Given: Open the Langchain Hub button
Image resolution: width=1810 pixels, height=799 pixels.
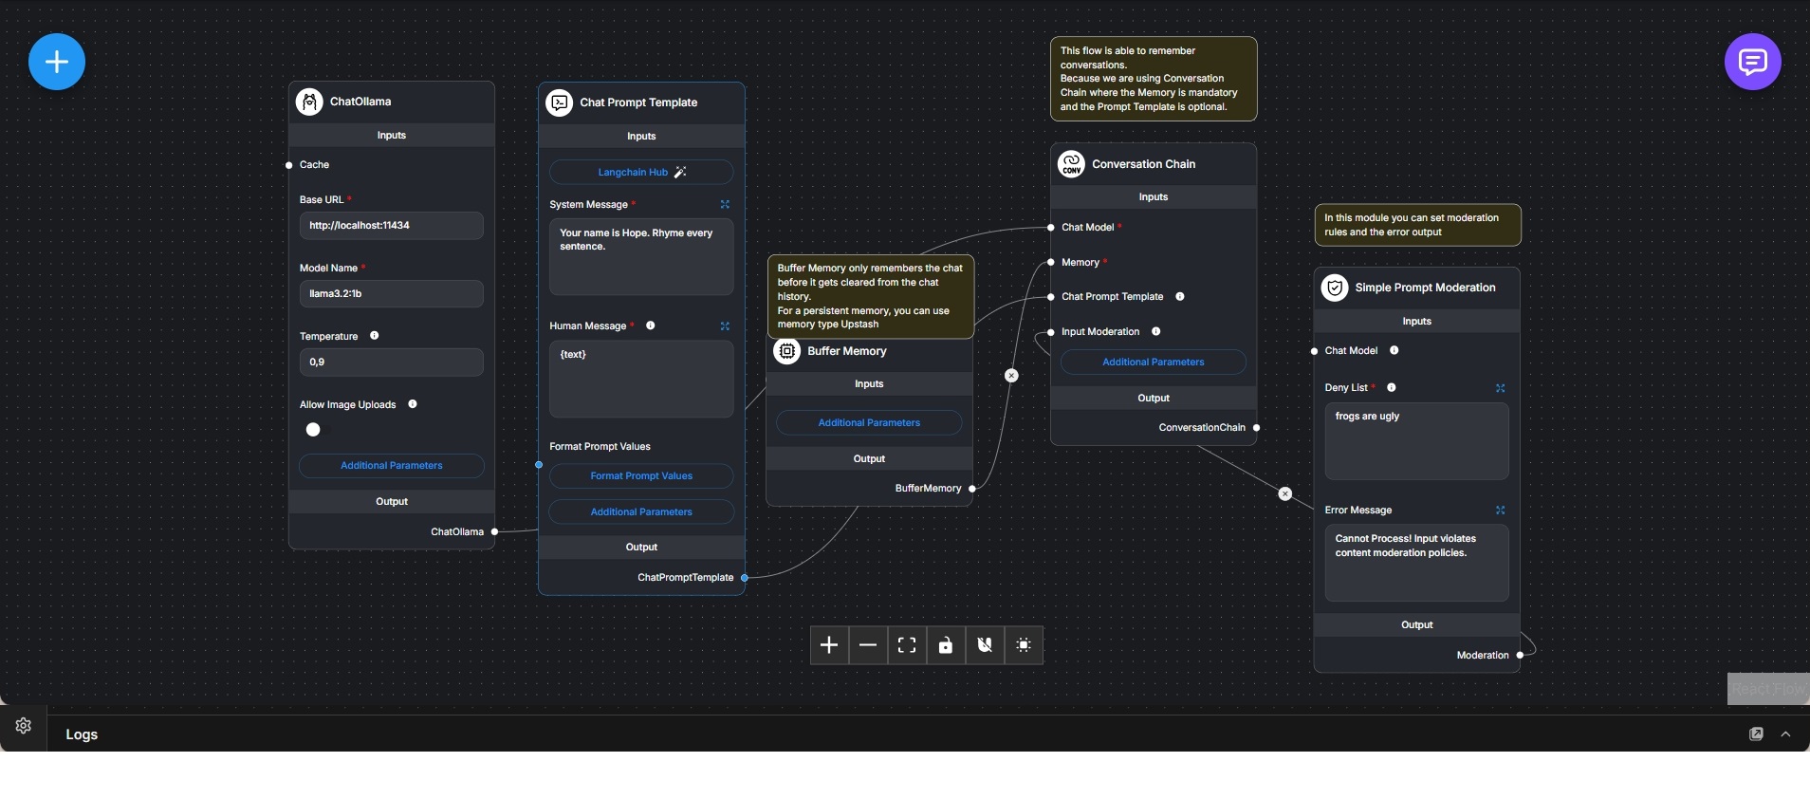Looking at the screenshot, I should click(641, 173).
